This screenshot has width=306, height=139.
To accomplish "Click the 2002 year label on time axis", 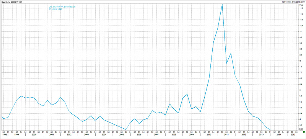I will (x=69, y=135).
